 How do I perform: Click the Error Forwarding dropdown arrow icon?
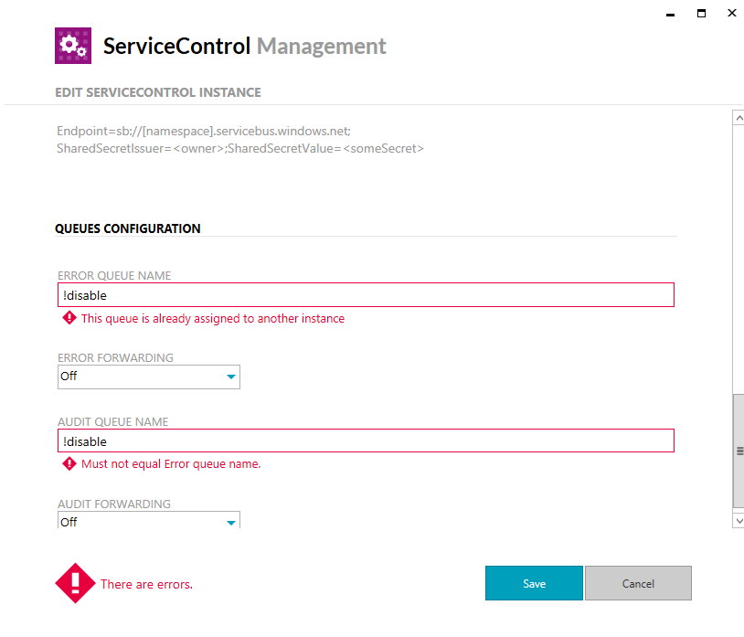pyautogui.click(x=230, y=377)
